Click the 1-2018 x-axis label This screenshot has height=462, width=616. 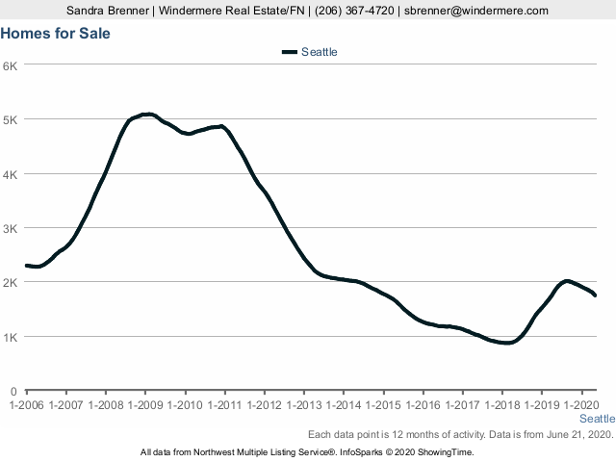(502, 404)
